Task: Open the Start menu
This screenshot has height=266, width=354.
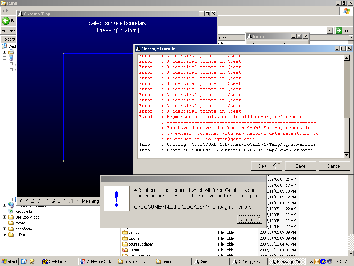Action: tap(9, 261)
